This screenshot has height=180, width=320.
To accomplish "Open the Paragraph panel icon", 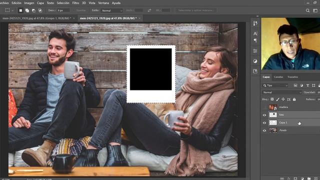I will 255,40.
